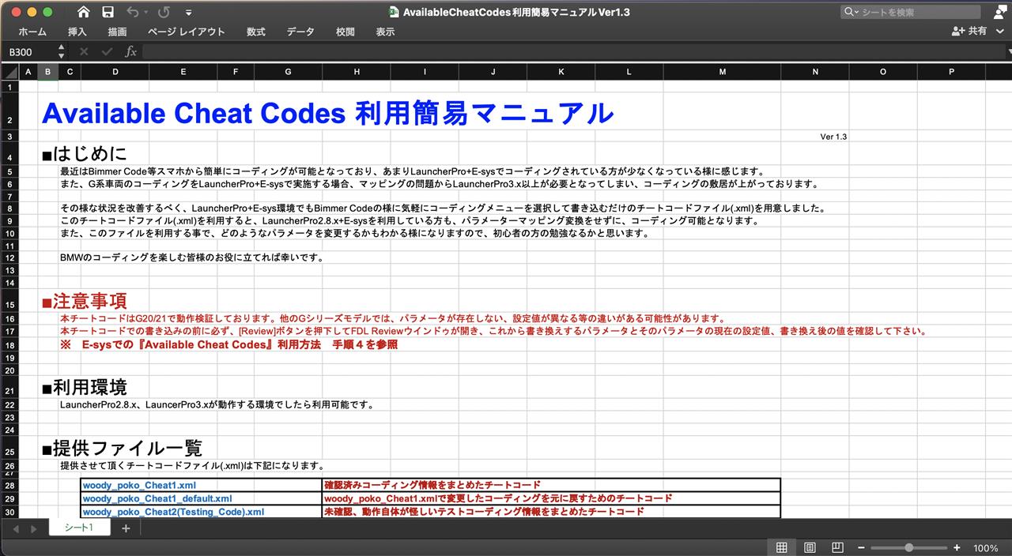Select row 15 header

pos(9,302)
